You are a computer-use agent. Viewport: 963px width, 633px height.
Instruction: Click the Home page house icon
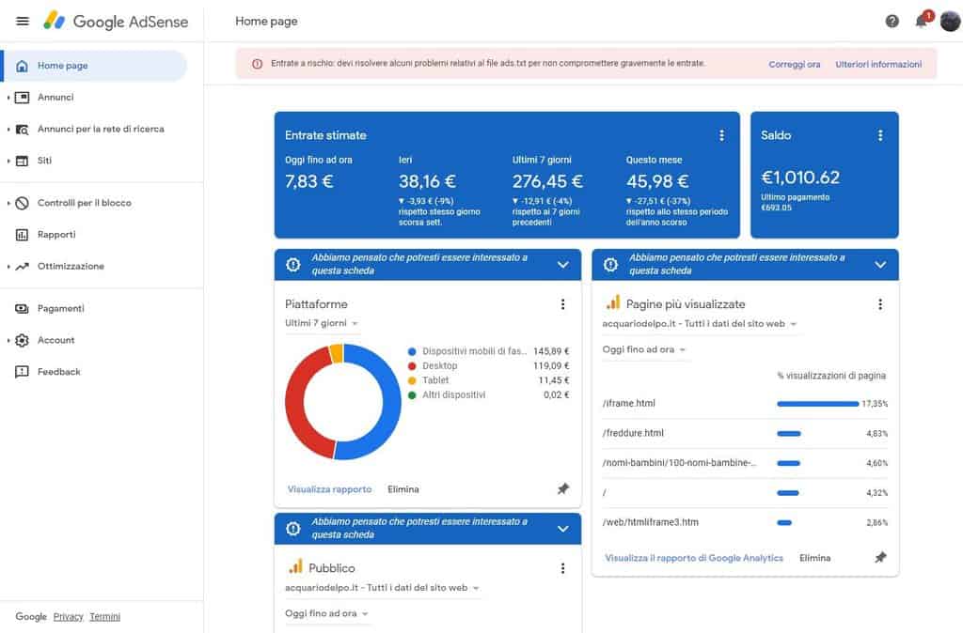coord(23,66)
